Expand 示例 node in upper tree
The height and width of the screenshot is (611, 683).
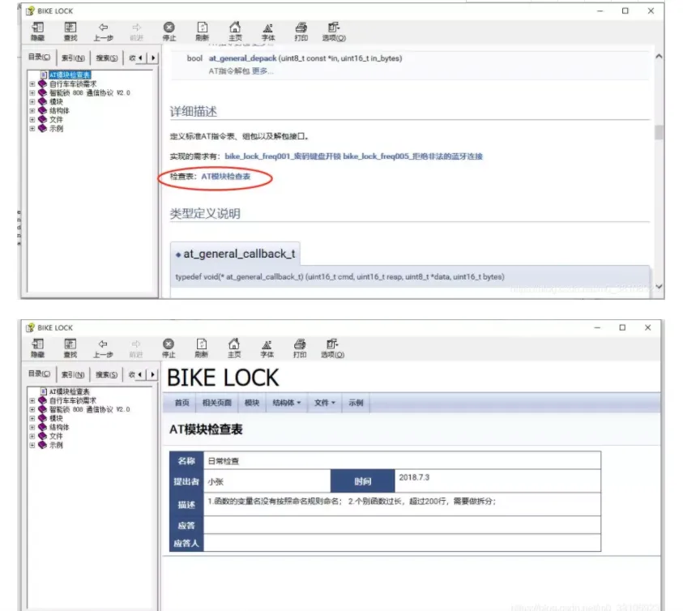coord(32,129)
